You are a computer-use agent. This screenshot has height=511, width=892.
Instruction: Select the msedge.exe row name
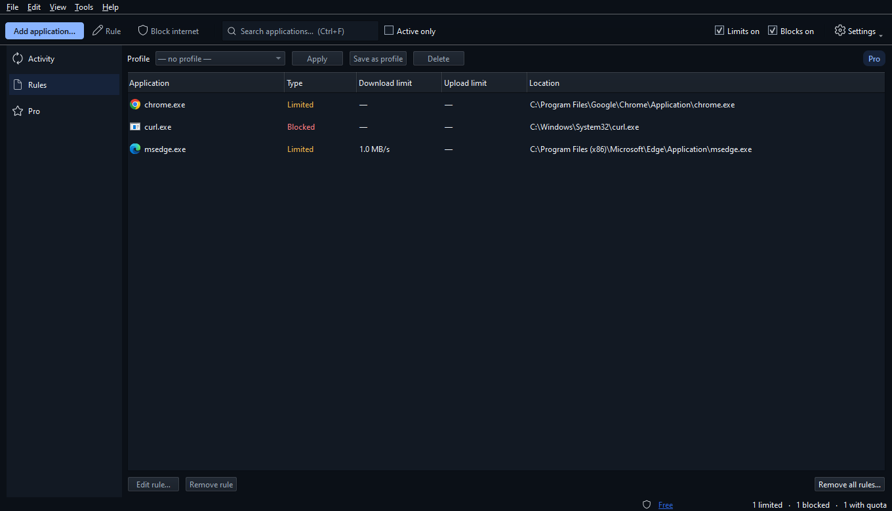165,149
